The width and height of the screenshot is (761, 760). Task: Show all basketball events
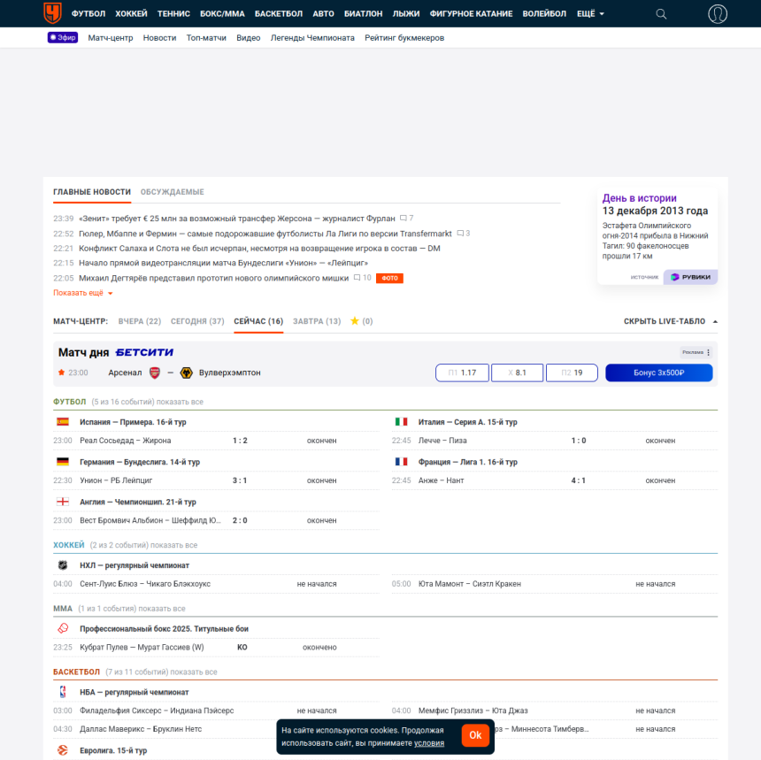click(x=194, y=672)
